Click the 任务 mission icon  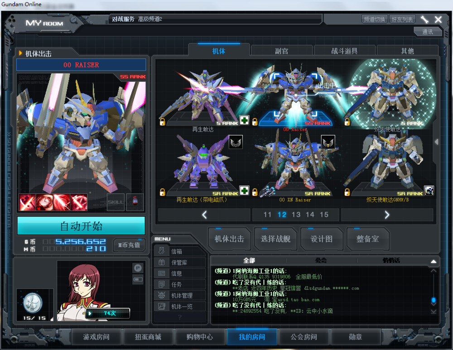click(162, 284)
